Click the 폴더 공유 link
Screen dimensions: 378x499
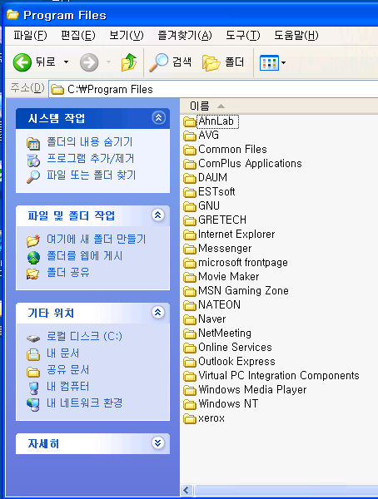point(68,273)
